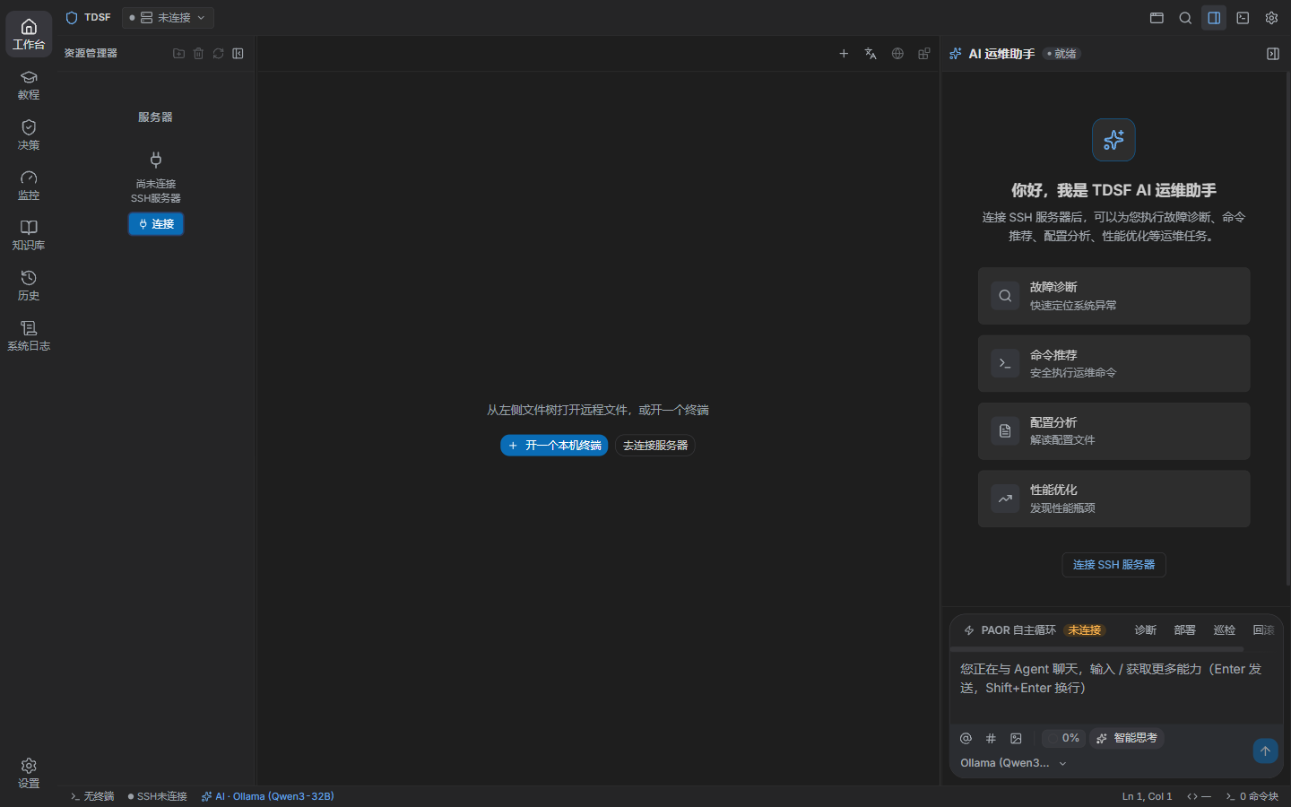Screen dimensions: 1291x807
Task: Click the gear icon in top bar
Action: [1271, 18]
